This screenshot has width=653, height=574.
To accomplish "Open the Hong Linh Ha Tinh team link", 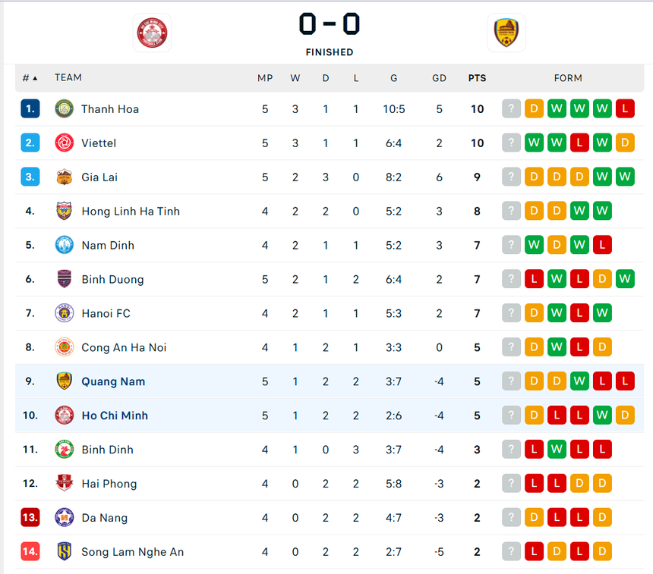I will (x=131, y=211).
